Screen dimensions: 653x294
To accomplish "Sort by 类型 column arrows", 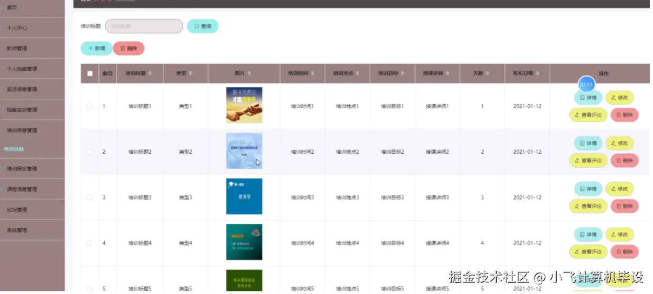I will tap(191, 73).
